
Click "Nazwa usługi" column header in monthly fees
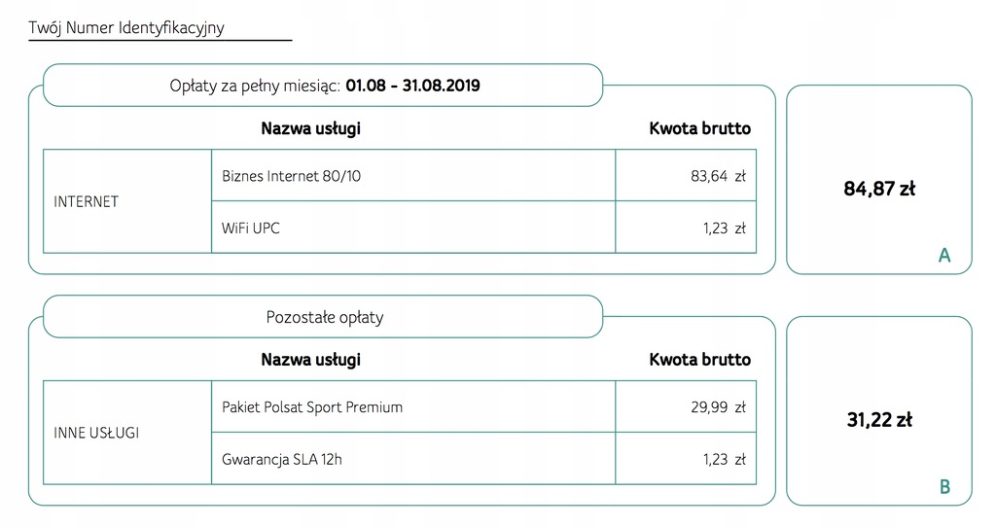[x=310, y=128]
